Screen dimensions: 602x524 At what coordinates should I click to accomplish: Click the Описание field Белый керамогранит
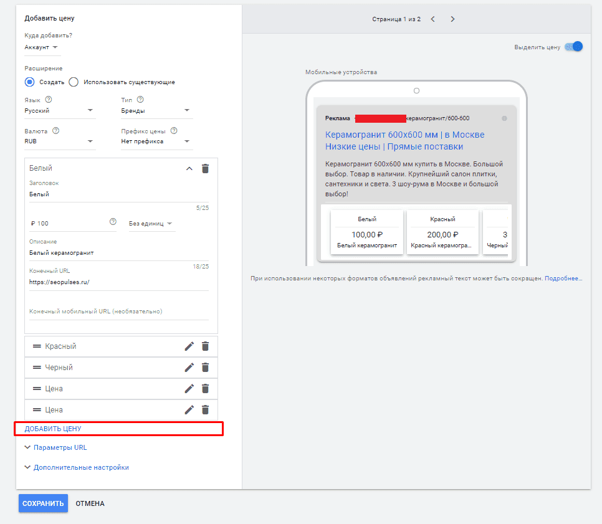119,253
